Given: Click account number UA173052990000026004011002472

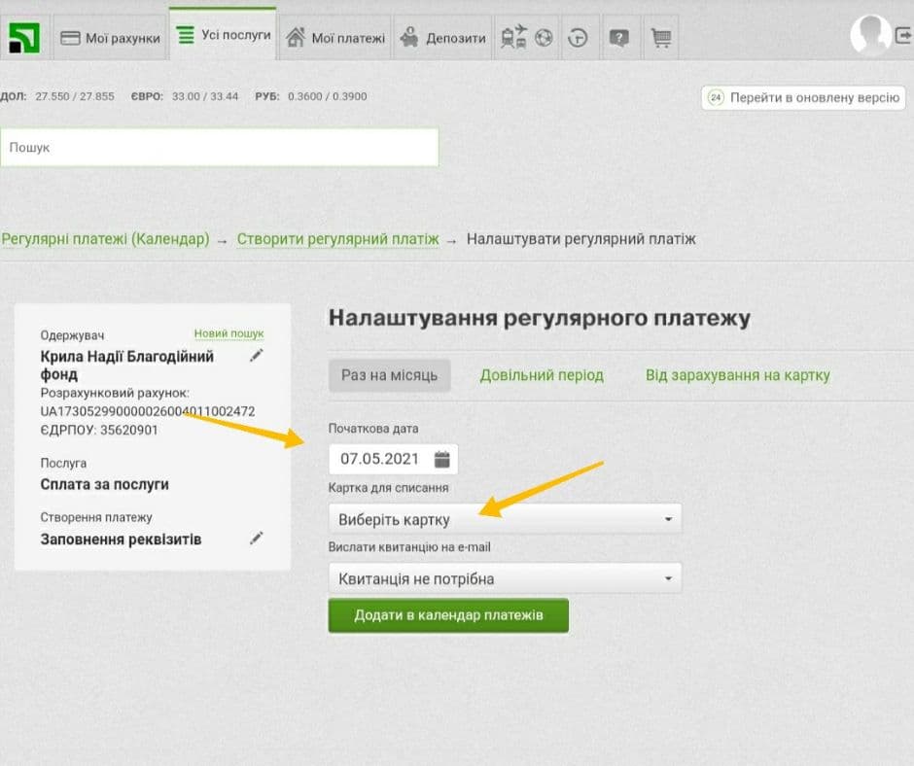Looking at the screenshot, I should tap(148, 411).
